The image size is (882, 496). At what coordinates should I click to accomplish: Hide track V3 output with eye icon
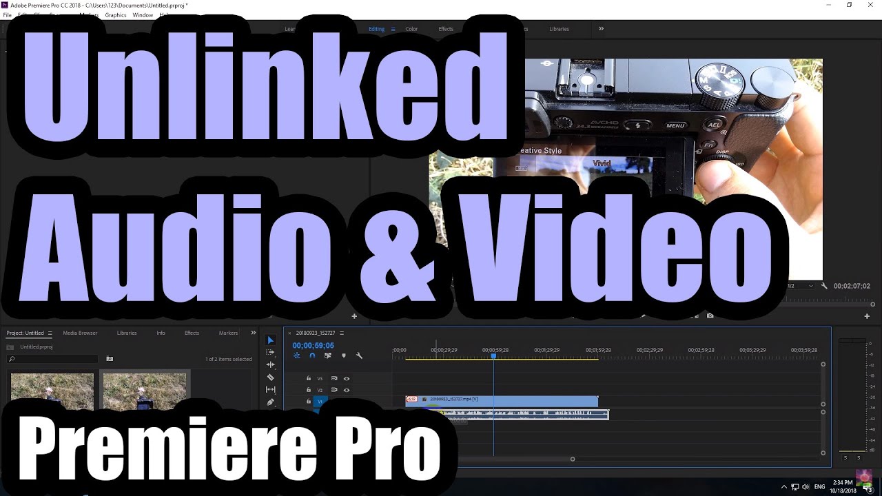[347, 378]
